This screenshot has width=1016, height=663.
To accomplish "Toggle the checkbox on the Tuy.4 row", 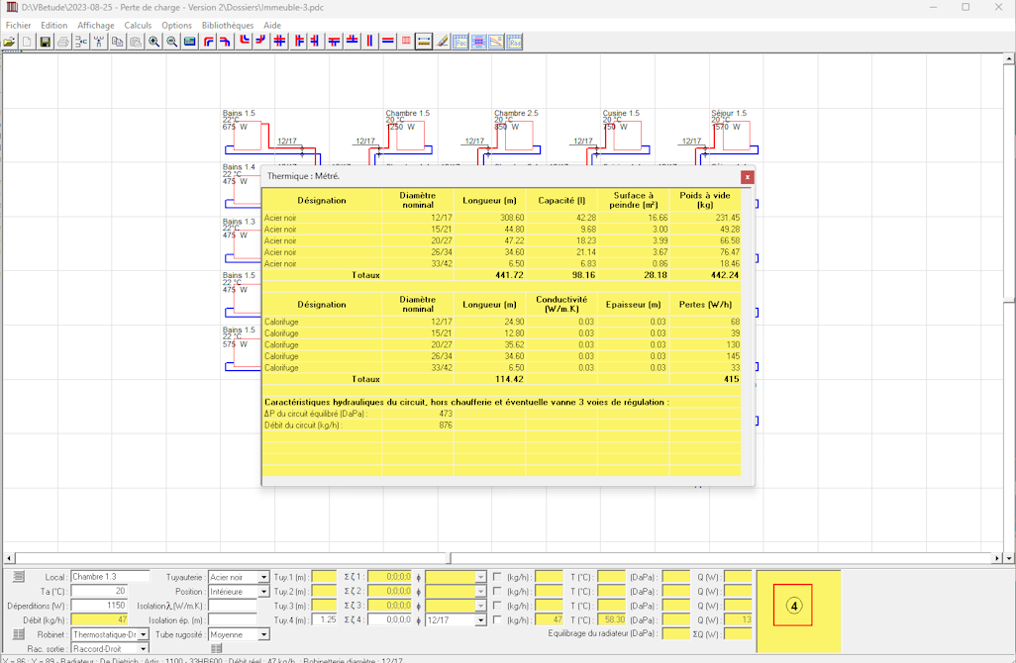I will tap(497, 620).
